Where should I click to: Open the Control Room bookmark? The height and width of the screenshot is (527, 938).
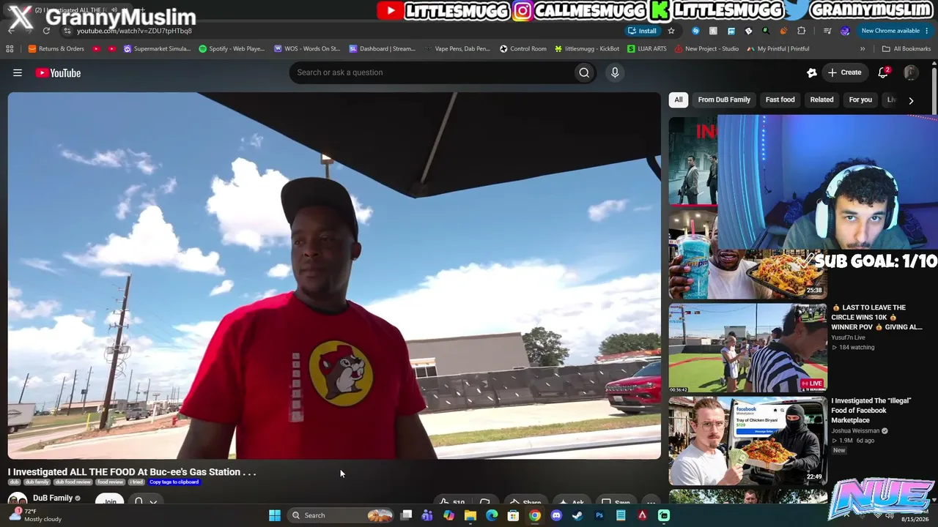pyautogui.click(x=523, y=49)
